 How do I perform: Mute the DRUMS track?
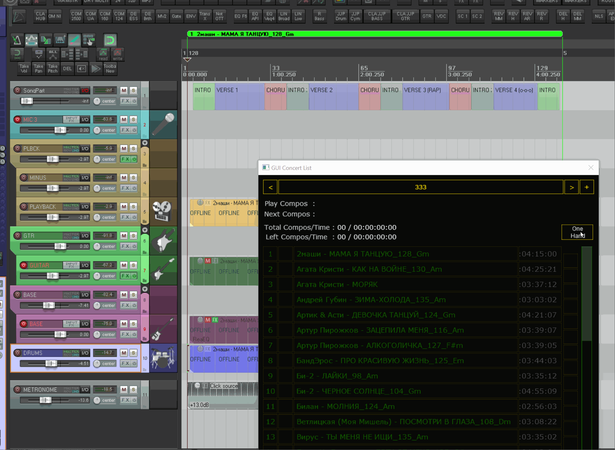124,353
